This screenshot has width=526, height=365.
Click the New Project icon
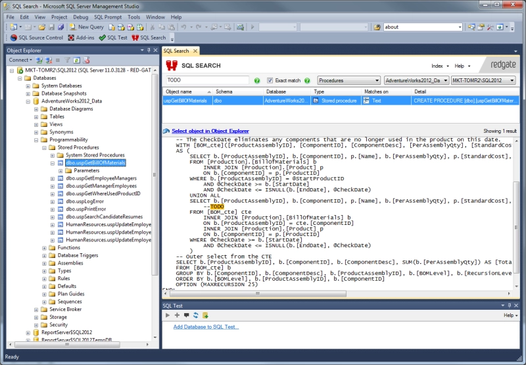pos(14,27)
